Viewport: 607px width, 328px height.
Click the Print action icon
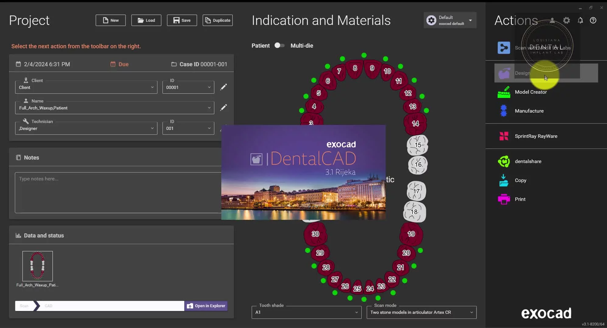(x=504, y=199)
